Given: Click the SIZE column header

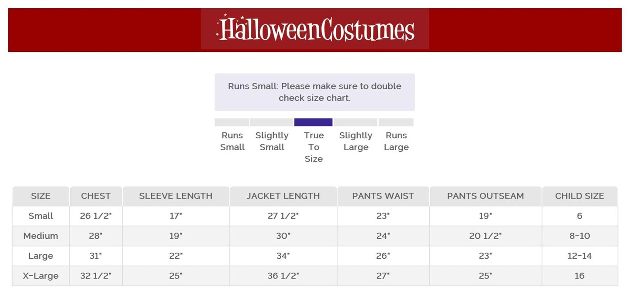Looking at the screenshot, I should (41, 196).
